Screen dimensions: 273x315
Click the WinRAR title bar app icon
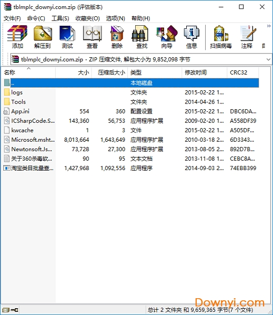[x=8, y=7]
